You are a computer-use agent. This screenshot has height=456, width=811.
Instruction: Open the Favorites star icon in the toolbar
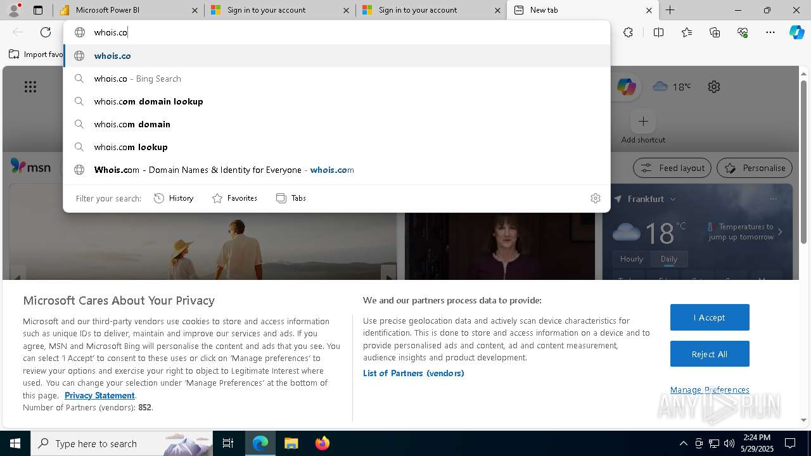pos(687,32)
